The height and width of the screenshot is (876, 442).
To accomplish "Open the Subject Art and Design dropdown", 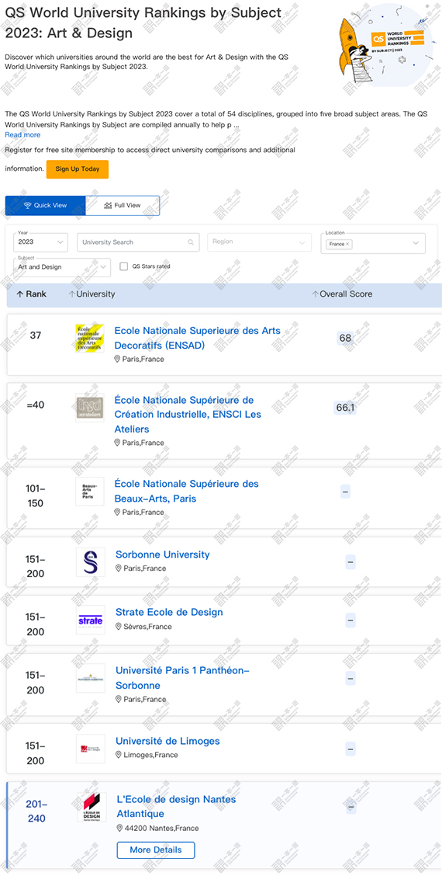I will [x=62, y=267].
